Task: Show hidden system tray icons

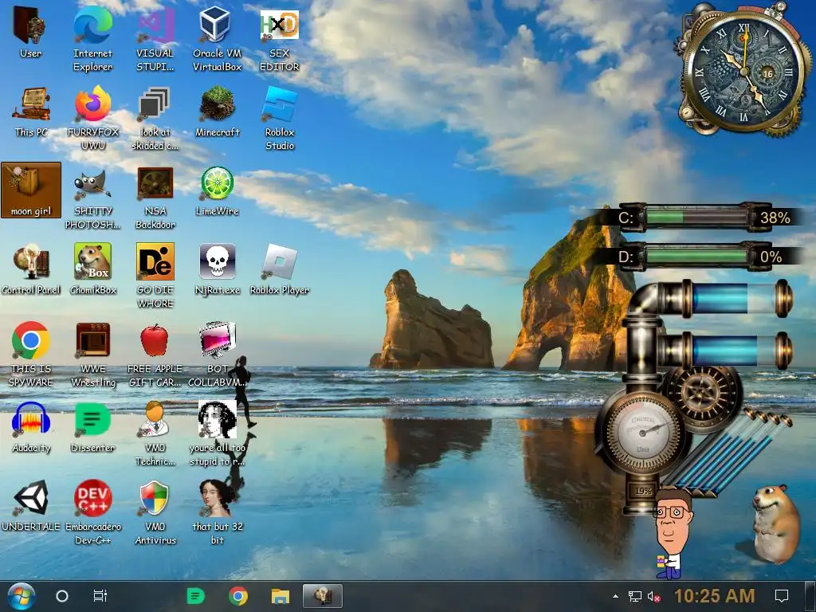Action: [615, 596]
